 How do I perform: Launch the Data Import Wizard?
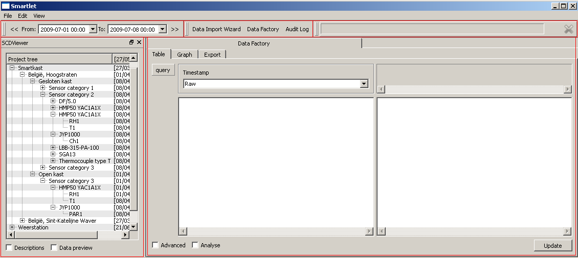point(216,29)
